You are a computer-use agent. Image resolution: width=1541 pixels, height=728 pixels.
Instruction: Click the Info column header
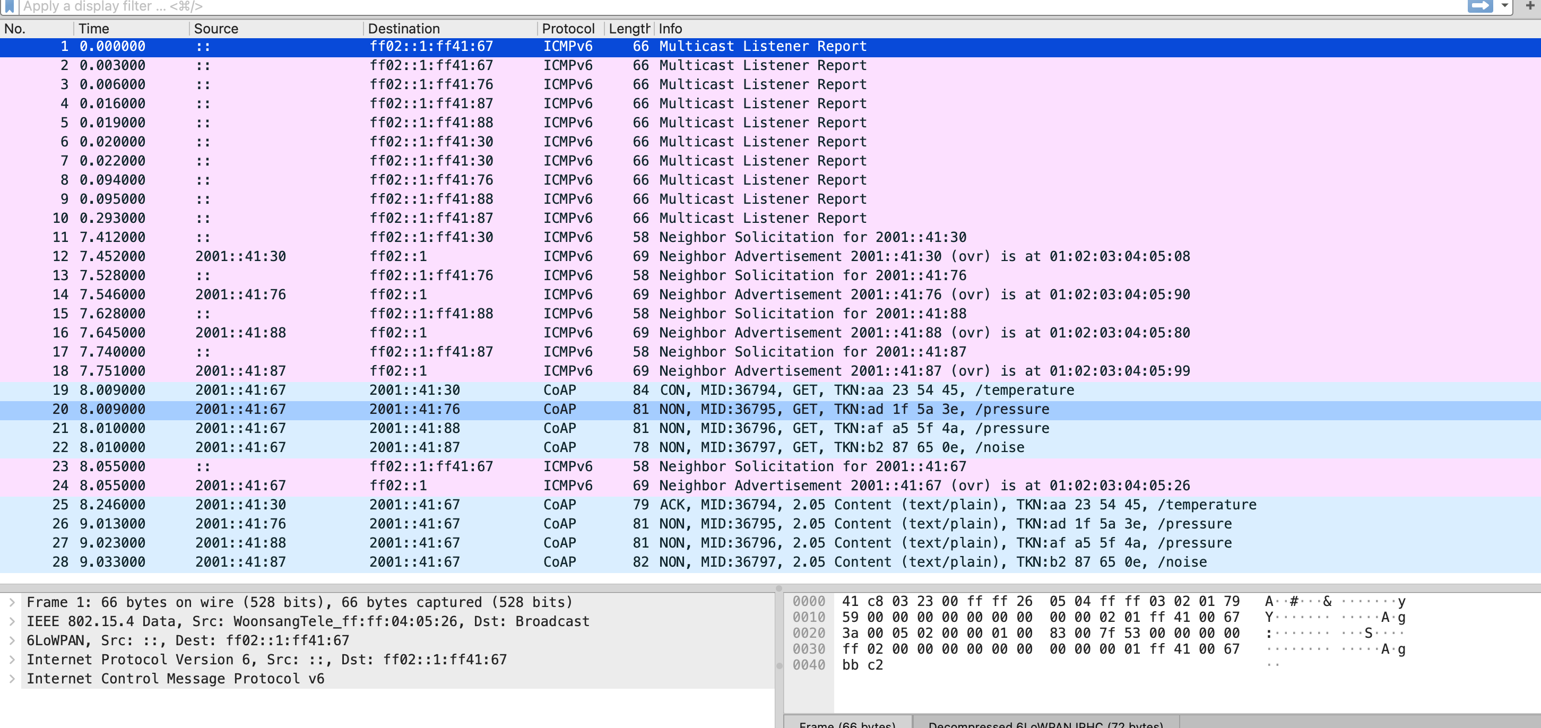click(x=670, y=29)
